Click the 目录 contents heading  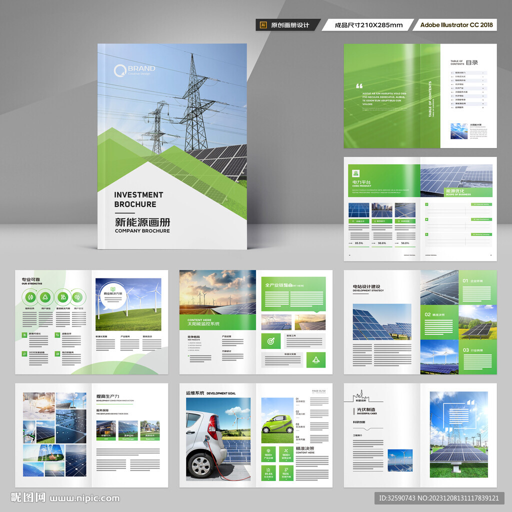tap(472, 62)
